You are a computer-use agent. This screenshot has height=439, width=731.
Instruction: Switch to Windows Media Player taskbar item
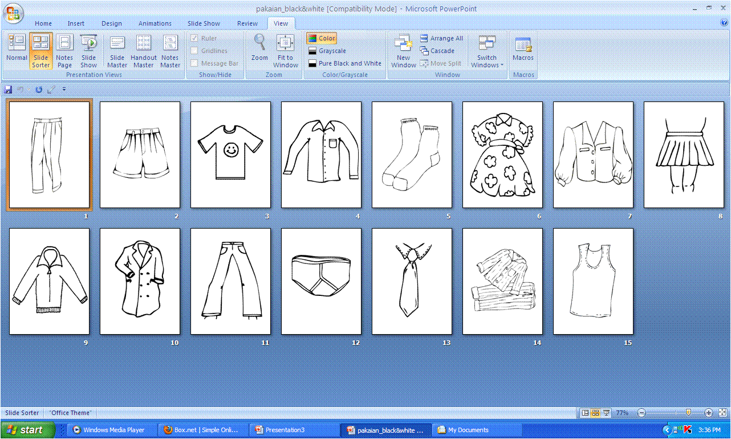coord(113,430)
